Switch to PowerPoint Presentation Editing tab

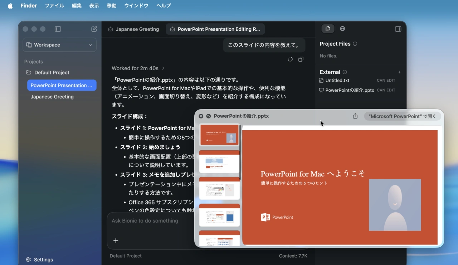click(215, 29)
